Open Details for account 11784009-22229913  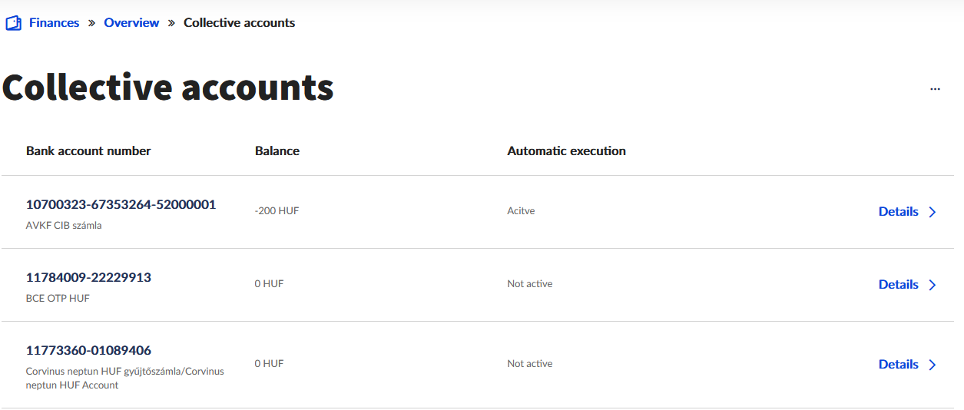pos(898,285)
